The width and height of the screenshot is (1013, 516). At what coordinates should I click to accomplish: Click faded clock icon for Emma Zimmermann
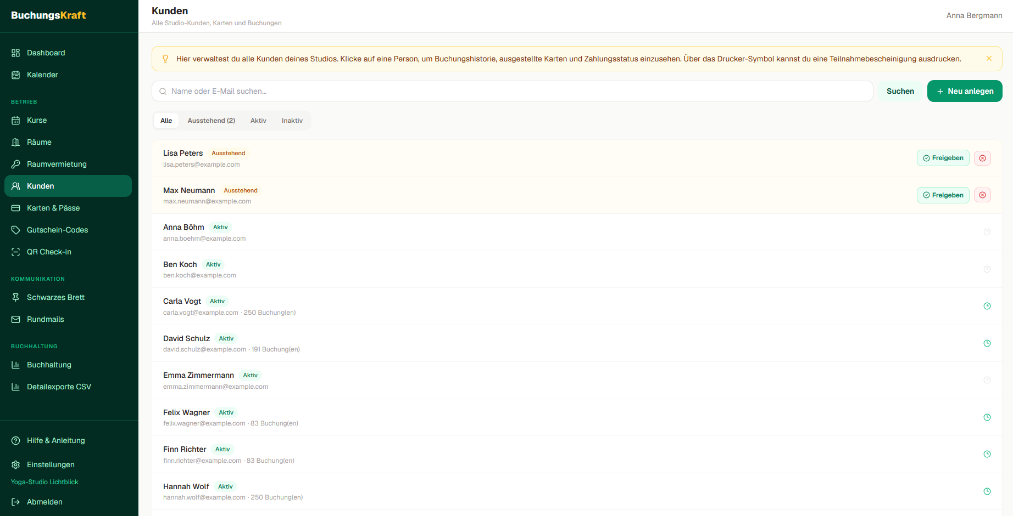point(987,380)
